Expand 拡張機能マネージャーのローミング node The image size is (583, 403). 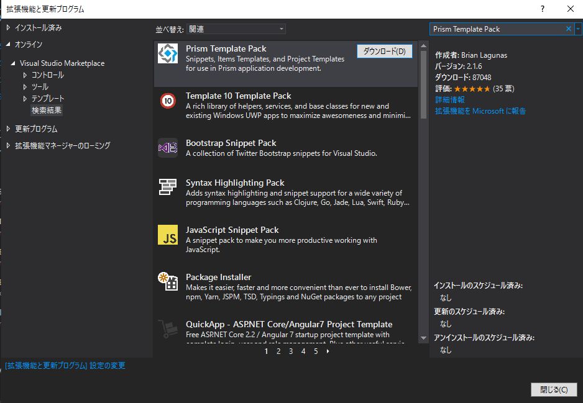click(x=8, y=145)
